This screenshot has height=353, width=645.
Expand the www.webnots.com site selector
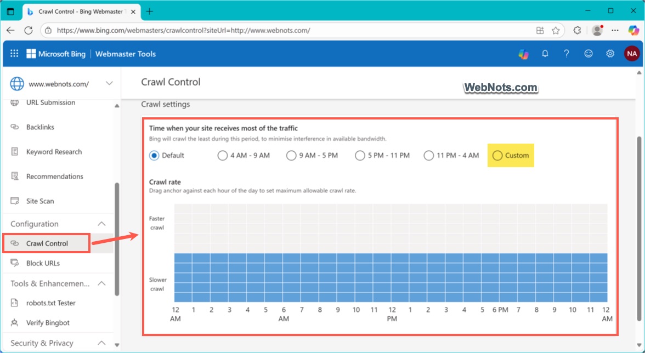pos(109,83)
